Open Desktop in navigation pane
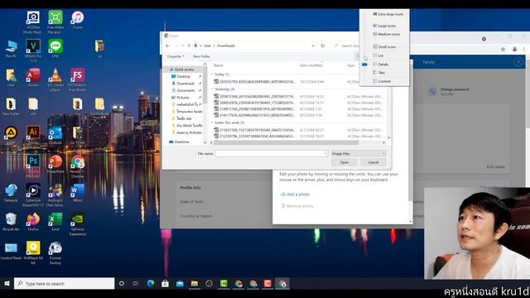 (183, 76)
